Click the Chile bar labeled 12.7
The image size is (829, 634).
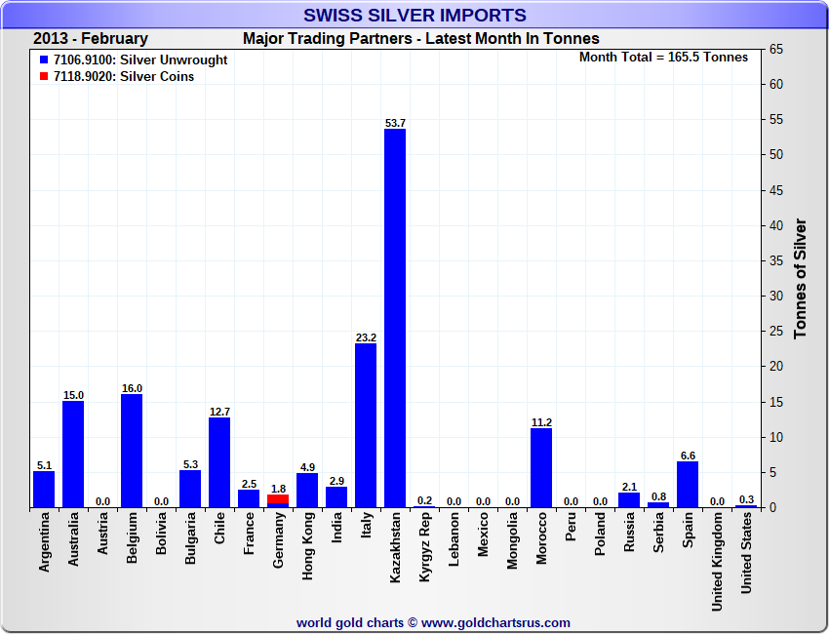click(x=219, y=461)
